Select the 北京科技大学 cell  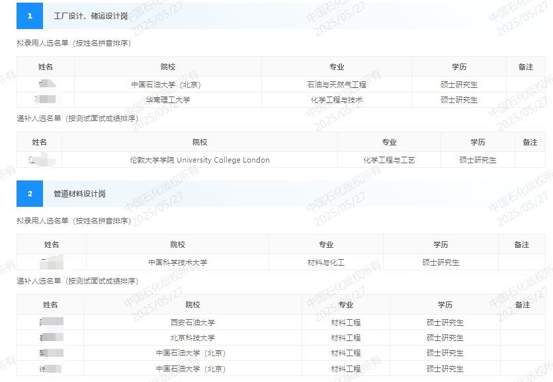coord(191,337)
